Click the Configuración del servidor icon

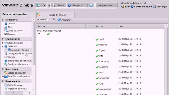coord(6,54)
